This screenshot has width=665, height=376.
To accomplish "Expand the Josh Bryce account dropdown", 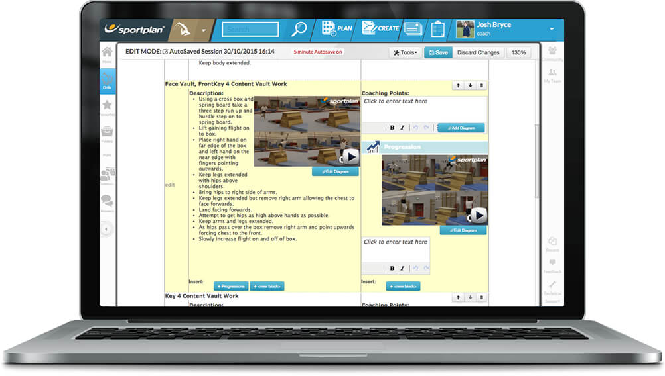I will [552, 29].
